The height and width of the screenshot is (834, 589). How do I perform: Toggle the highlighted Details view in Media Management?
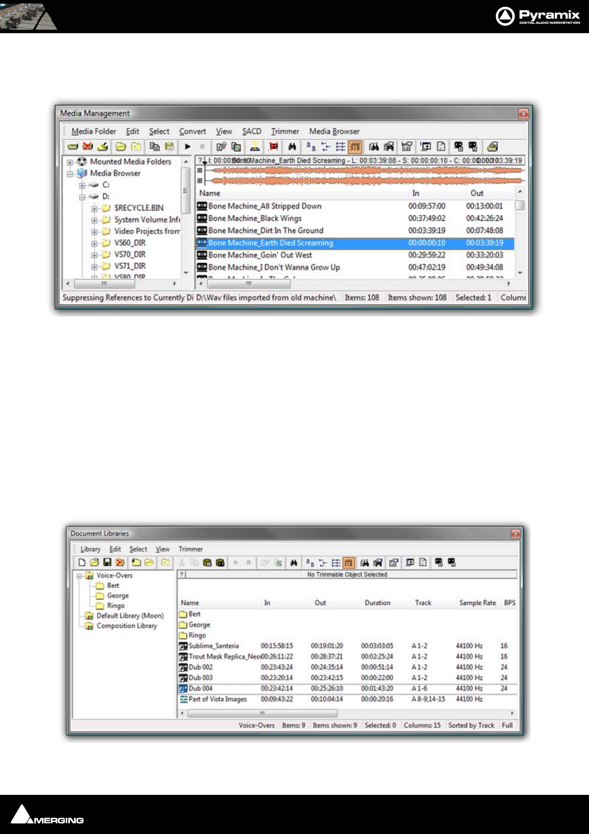coord(355,147)
